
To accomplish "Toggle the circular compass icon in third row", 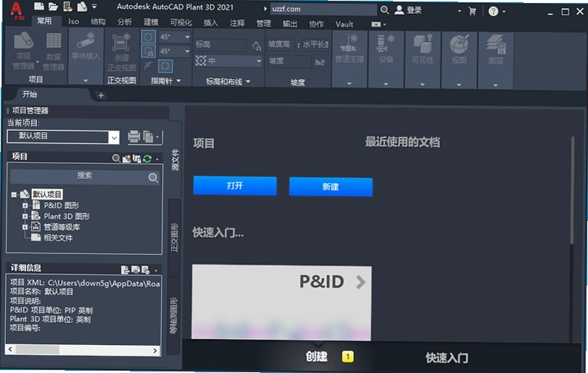I will click(x=165, y=66).
